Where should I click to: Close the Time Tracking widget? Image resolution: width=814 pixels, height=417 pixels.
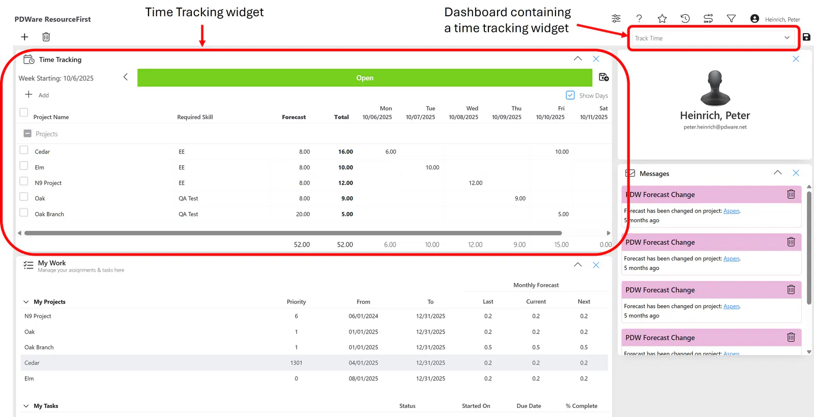[596, 59]
